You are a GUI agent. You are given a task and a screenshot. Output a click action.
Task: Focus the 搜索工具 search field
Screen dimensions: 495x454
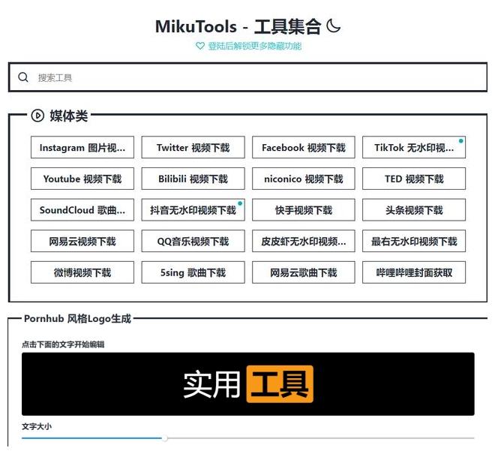pos(247,77)
